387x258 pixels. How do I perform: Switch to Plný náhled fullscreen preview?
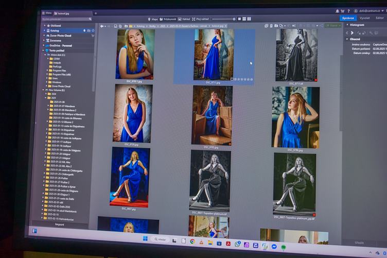[200, 19]
